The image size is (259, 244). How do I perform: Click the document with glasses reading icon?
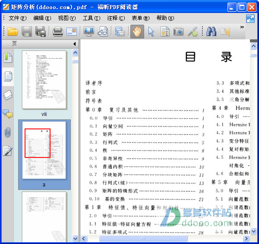(x=103, y=32)
